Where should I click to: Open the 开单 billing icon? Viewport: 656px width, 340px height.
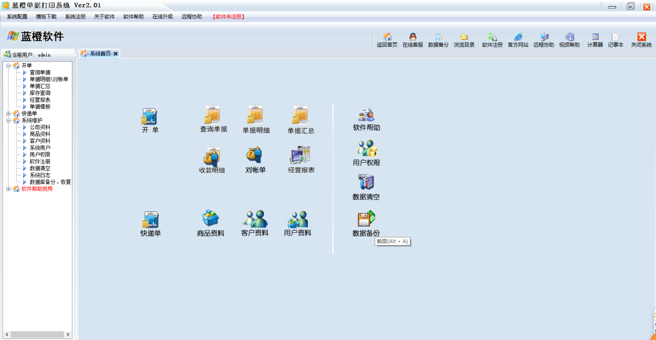[150, 117]
